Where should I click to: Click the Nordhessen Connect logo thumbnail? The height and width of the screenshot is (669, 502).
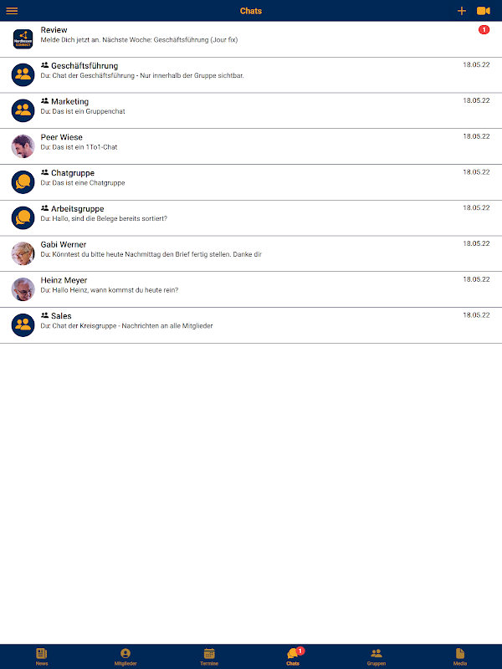[x=23, y=38]
